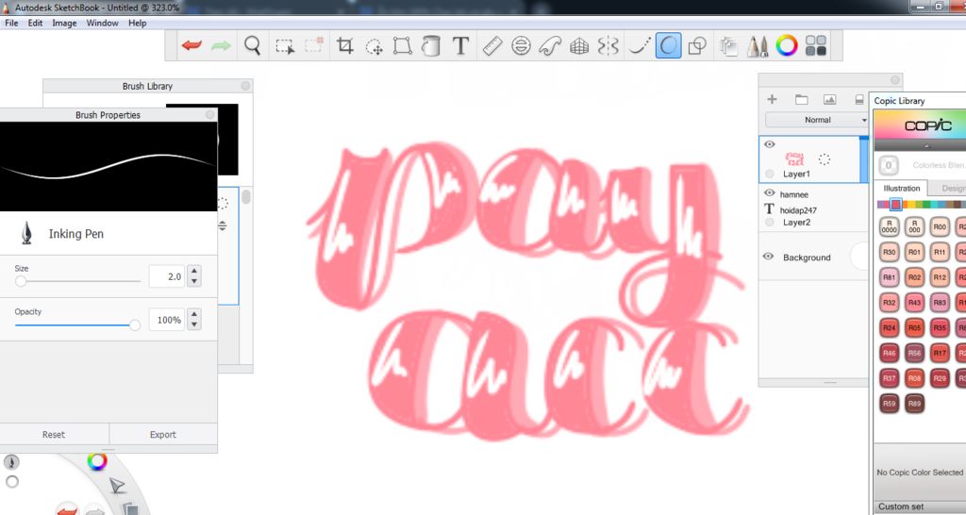Expand the Copic gradient collapse arrow
The width and height of the screenshot is (966, 515).
926,146
